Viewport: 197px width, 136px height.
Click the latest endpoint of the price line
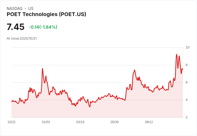point(183,70)
